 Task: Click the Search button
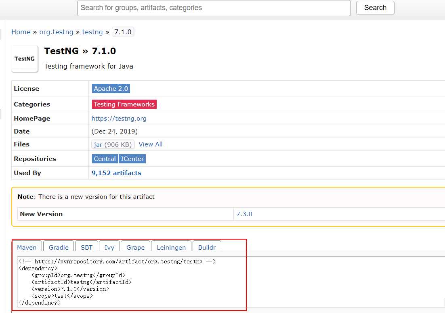375,8
